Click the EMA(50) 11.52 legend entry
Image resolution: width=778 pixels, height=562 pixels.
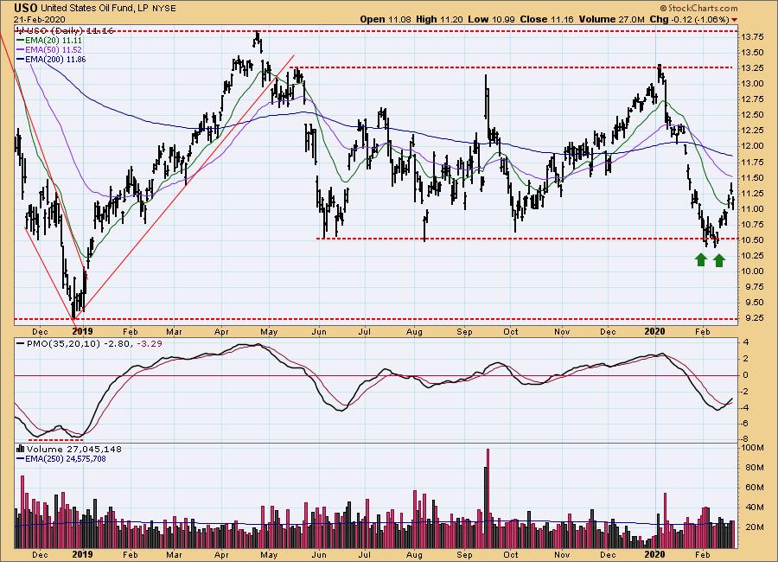tap(49, 49)
